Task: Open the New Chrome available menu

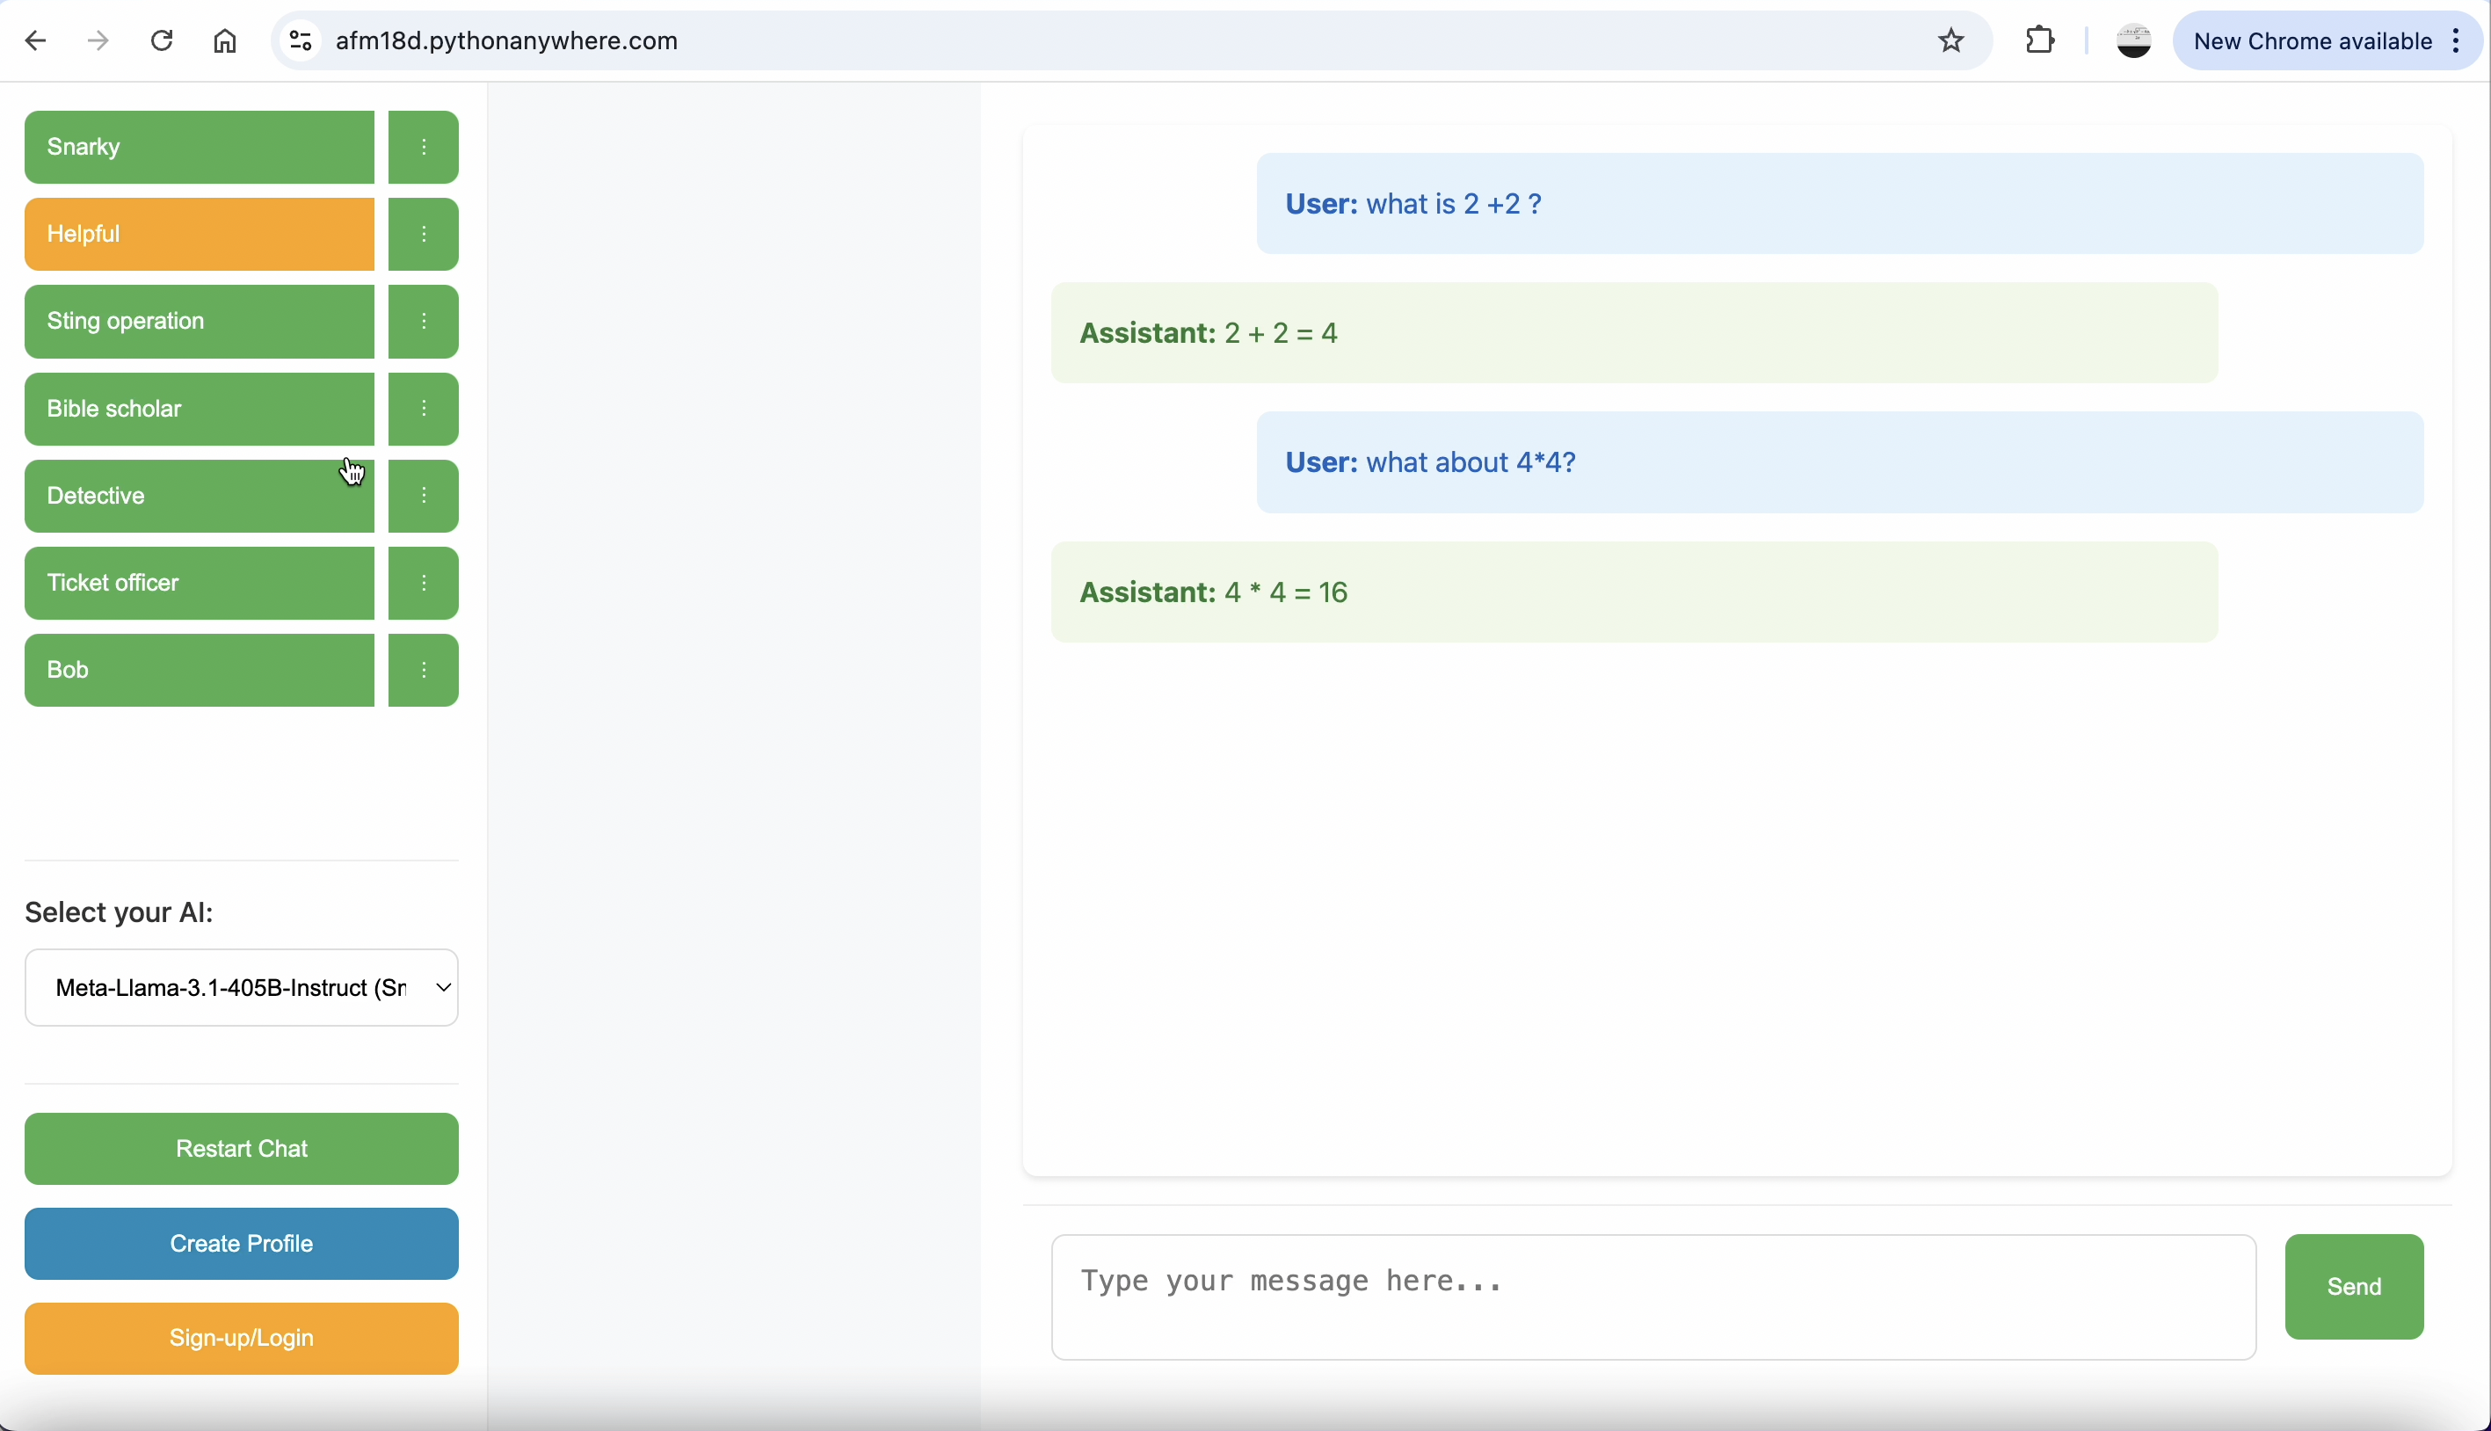Action: click(x=2328, y=41)
